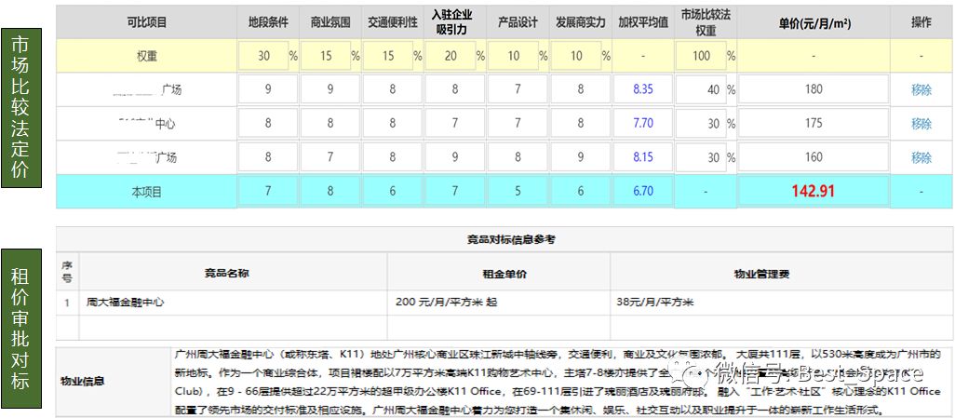Image resolution: width=955 pixels, height=418 pixels.
Task: Select the 本项目 地段条件 score field
Action: pos(268,191)
